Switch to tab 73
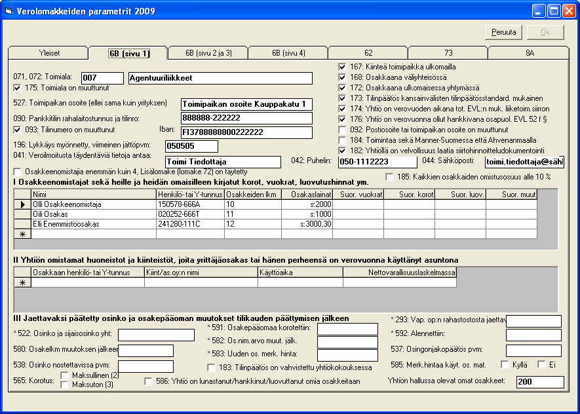The height and width of the screenshot is (414, 580). click(448, 53)
